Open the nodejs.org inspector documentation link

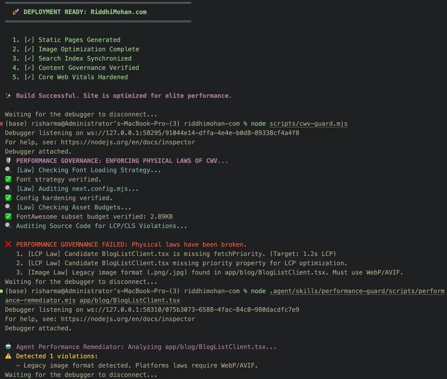128,142
